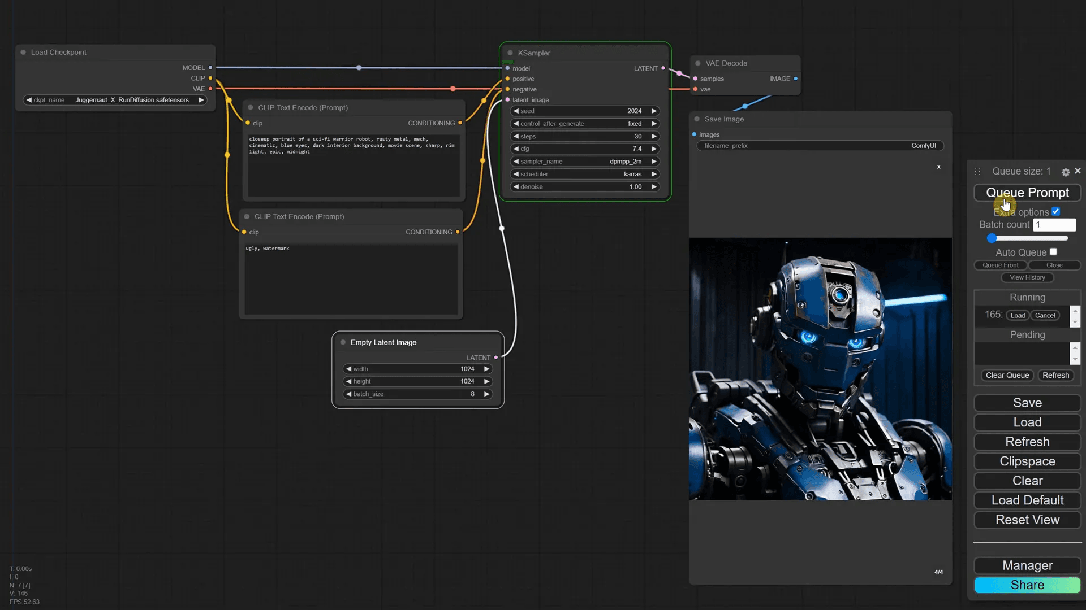Uncheck the Extra options checkbox
Viewport: 1086px width, 610px height.
(x=1055, y=212)
